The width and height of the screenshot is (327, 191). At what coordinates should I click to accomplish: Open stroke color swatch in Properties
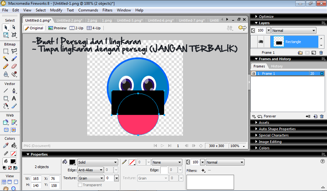pos(132,162)
